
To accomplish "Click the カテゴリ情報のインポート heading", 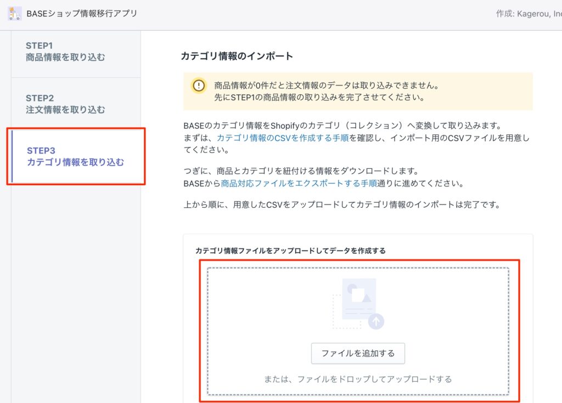I will pos(237,56).
